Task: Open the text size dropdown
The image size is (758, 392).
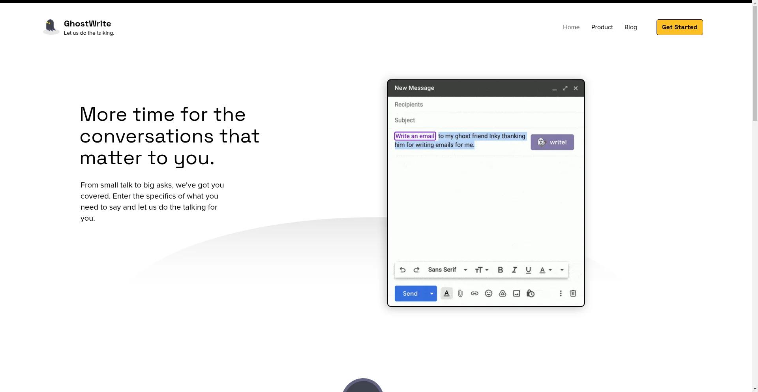Action: (482, 270)
